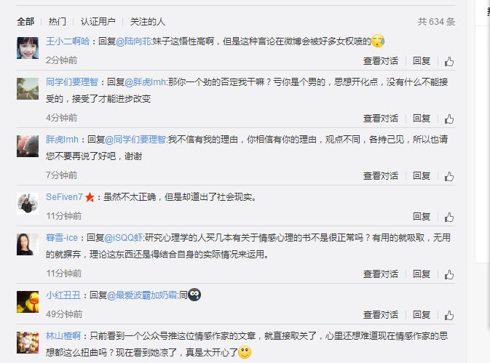Open the @最爱波霸加奶霜 mention link
Image resolution: width=490 pixels, height=363 pixels.
coord(142,295)
